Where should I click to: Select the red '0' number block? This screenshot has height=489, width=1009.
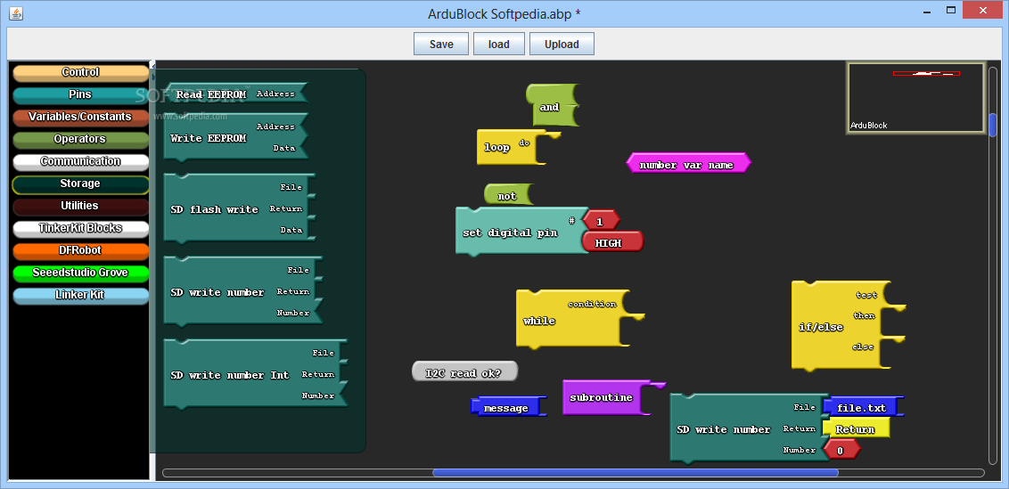tap(841, 449)
